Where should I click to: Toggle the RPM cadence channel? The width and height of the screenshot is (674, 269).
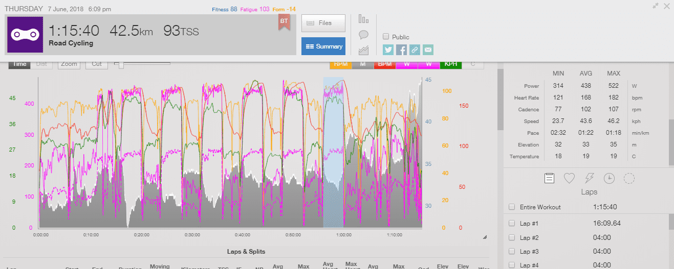(x=340, y=64)
